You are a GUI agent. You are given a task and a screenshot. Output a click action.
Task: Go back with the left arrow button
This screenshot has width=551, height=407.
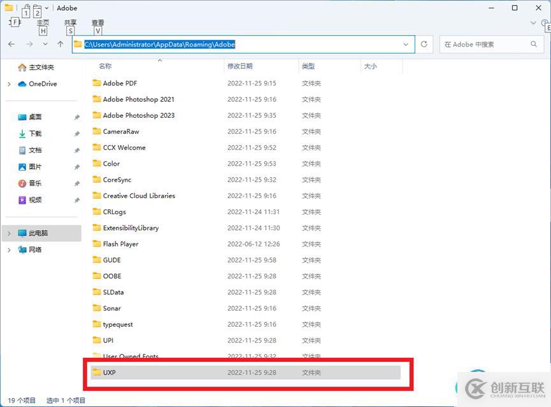[x=11, y=45]
